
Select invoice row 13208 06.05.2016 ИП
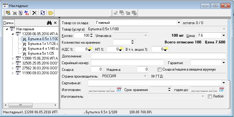[40, 34]
